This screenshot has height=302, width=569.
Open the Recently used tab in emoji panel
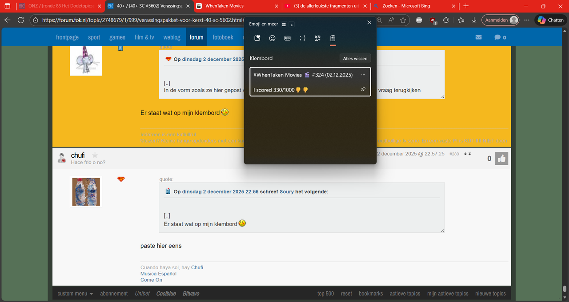(x=257, y=38)
